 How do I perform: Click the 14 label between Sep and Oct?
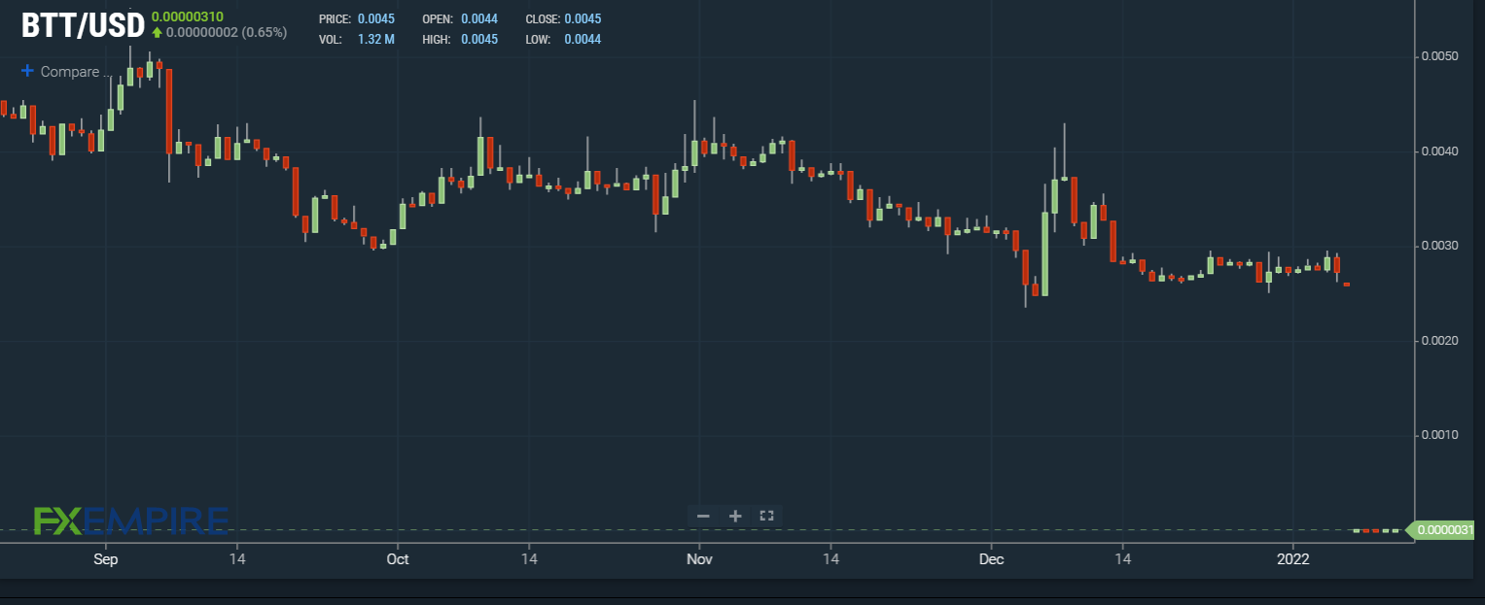[x=236, y=560]
